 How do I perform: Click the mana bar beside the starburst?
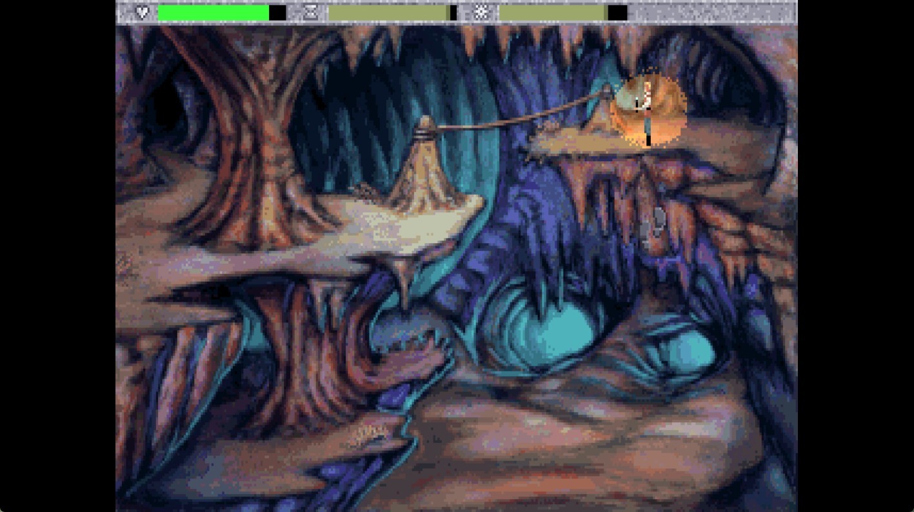tap(562, 13)
